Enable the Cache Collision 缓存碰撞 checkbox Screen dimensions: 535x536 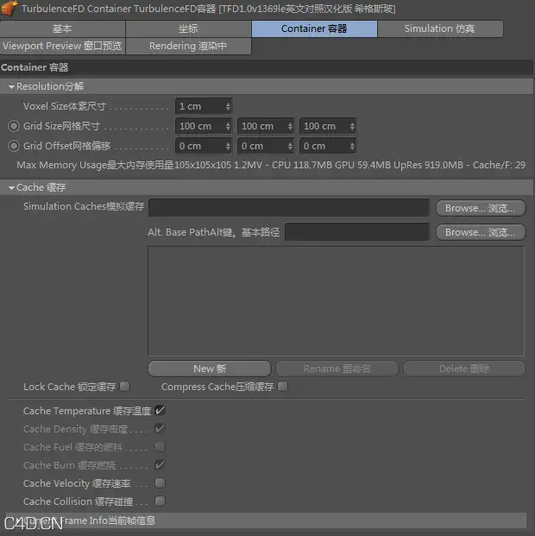[160, 501]
